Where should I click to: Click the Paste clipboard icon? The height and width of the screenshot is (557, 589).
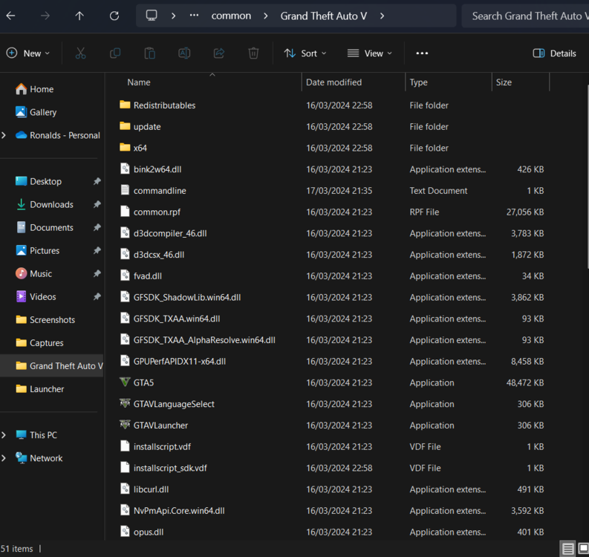click(149, 53)
